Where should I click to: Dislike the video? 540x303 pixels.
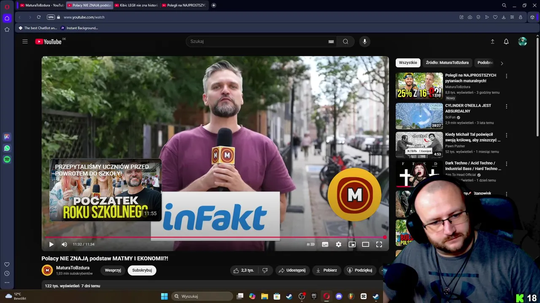tap(265, 270)
